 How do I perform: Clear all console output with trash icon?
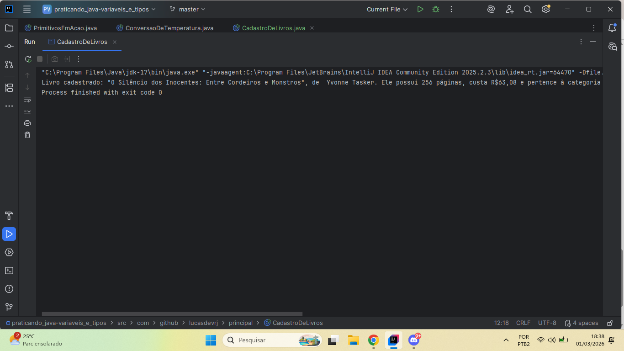tap(27, 135)
